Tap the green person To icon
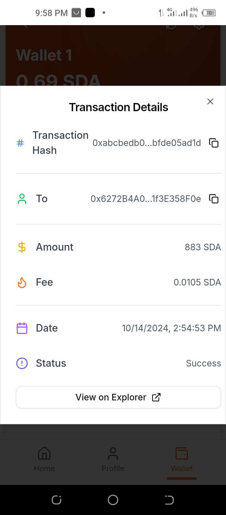This screenshot has width=226, height=515. 22,199
